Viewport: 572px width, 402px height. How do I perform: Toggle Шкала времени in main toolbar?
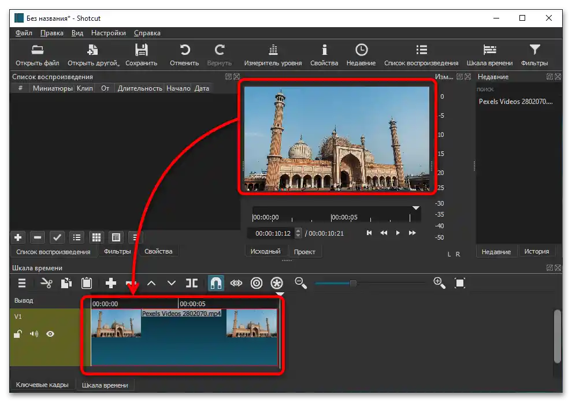tap(489, 55)
